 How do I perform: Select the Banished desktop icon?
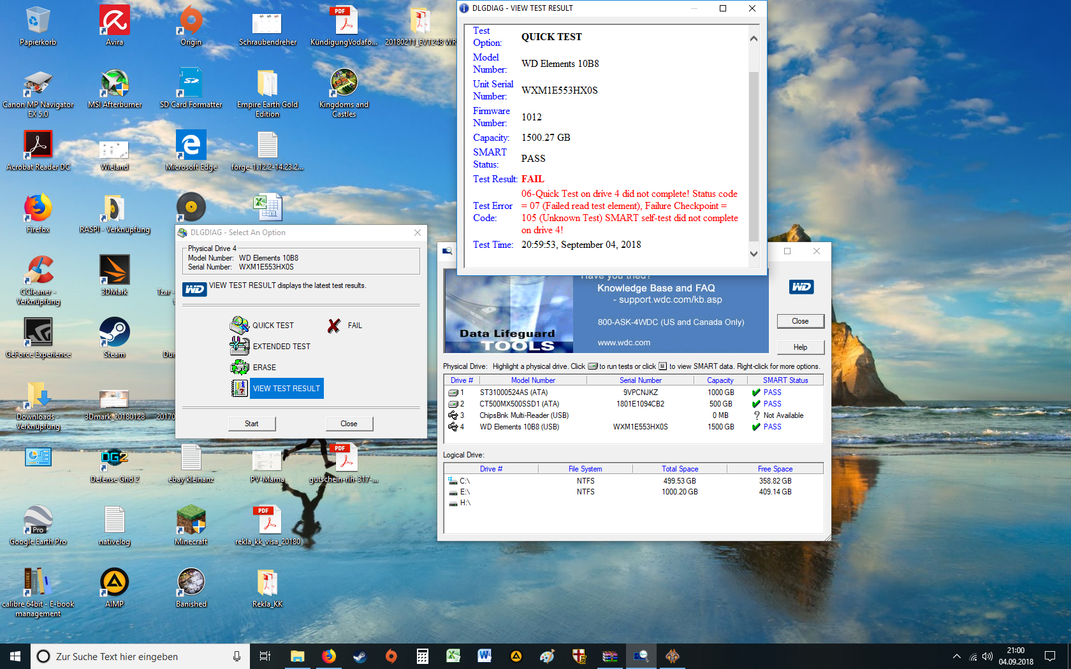click(x=191, y=588)
